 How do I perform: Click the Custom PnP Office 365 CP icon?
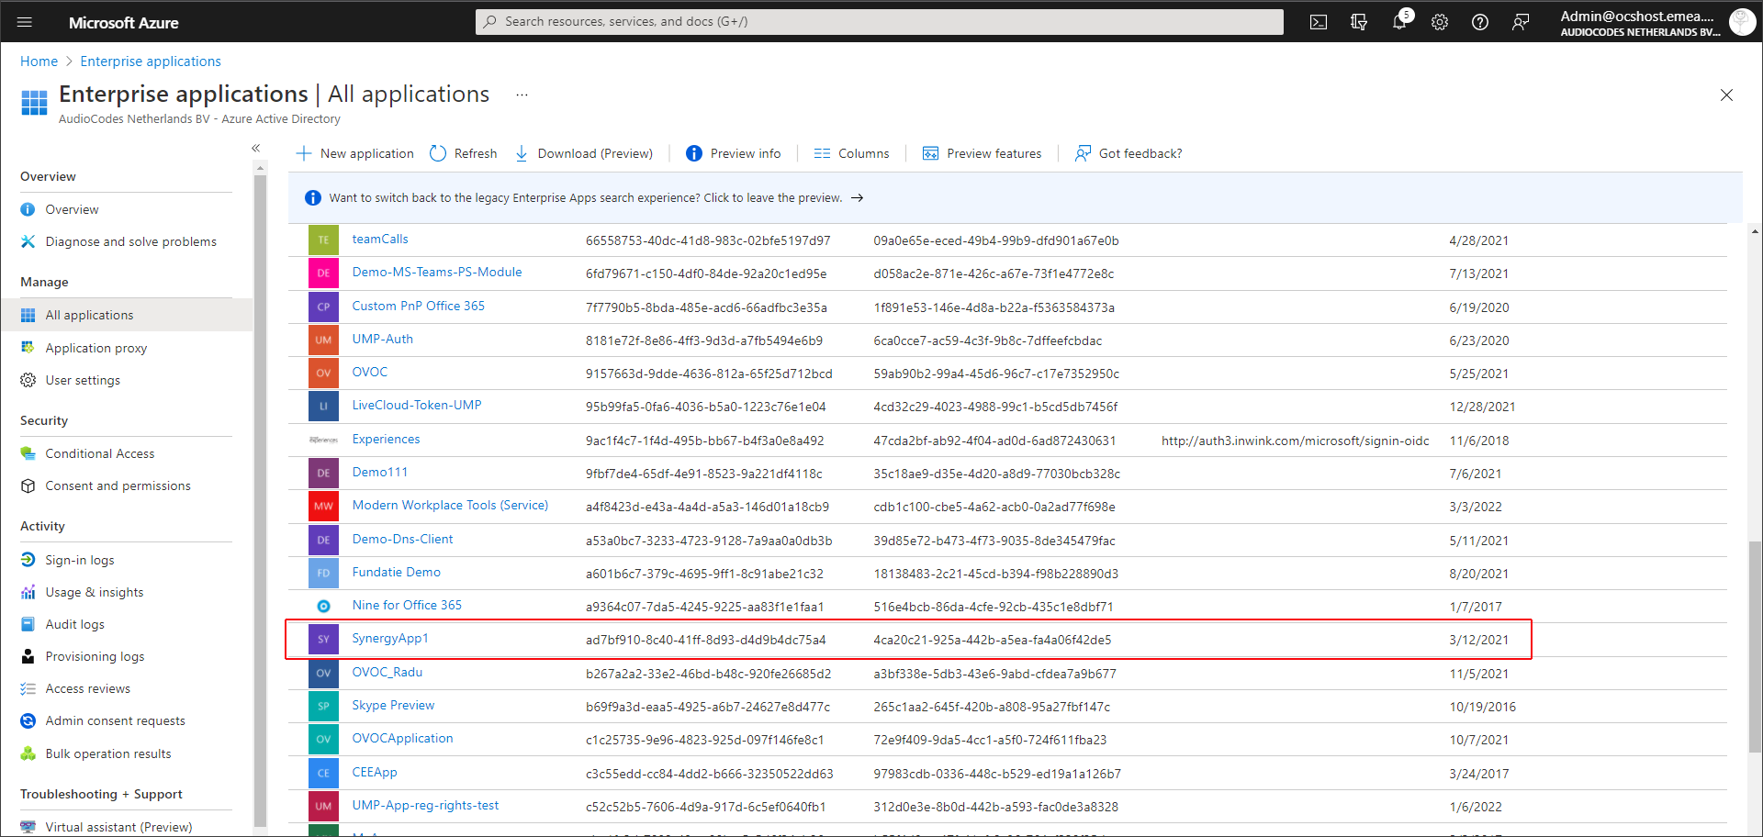(x=323, y=307)
